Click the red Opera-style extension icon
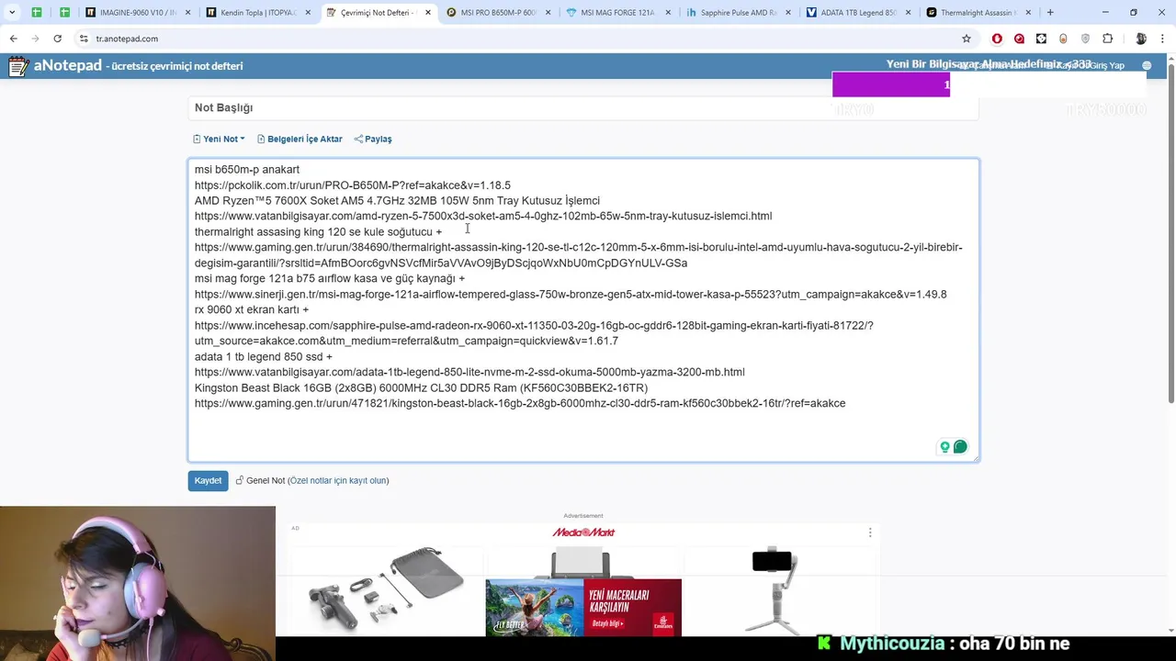The width and height of the screenshot is (1176, 661). (x=997, y=39)
